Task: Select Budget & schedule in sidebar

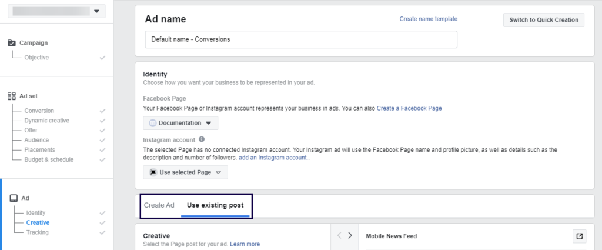Action: click(49, 159)
